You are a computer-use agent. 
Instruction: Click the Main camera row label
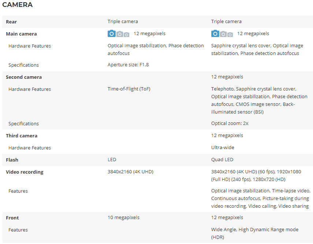(21, 34)
